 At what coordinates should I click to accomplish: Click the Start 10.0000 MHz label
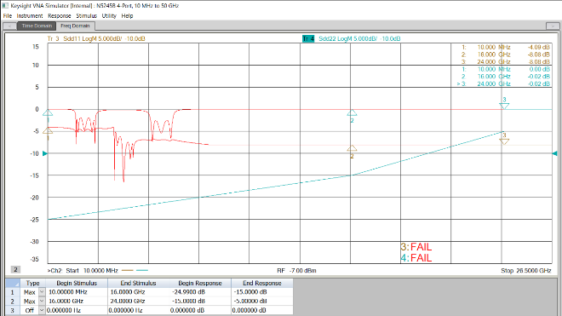(92, 271)
